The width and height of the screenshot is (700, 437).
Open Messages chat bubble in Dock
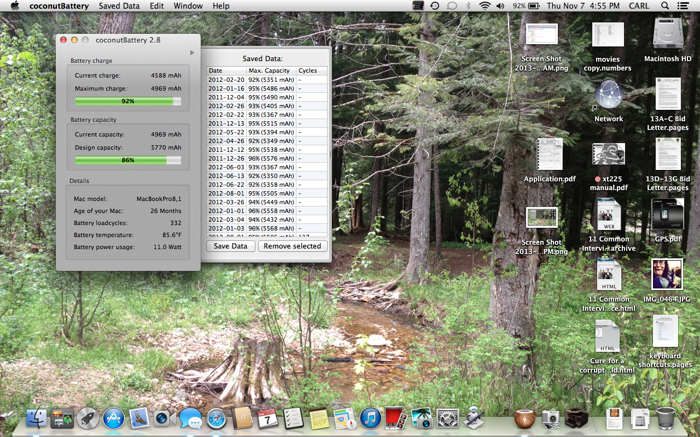coord(191,418)
